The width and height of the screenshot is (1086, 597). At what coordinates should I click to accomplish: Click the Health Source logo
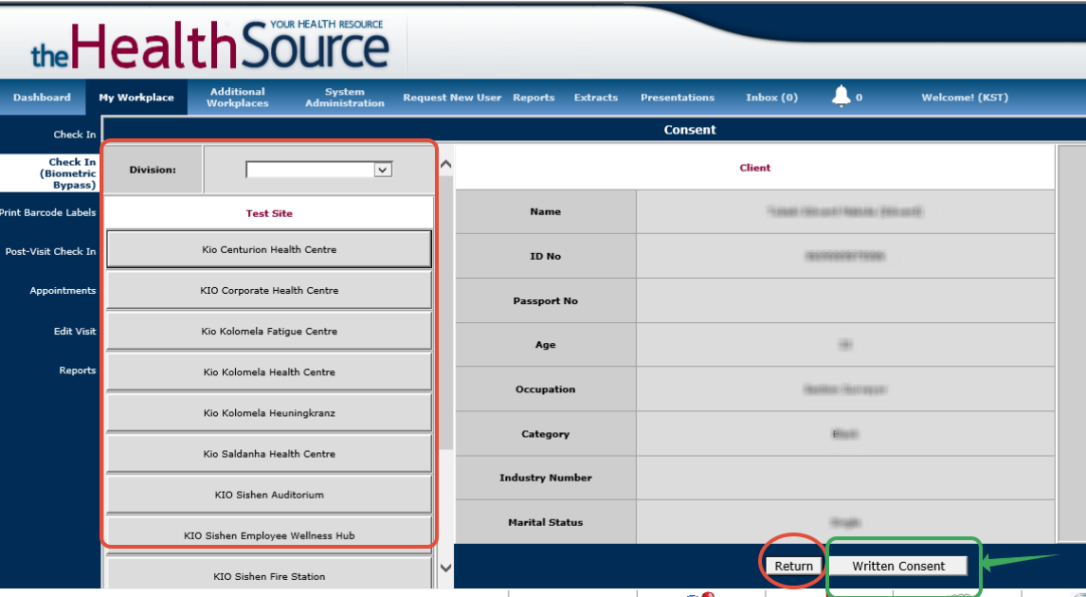[x=209, y=45]
